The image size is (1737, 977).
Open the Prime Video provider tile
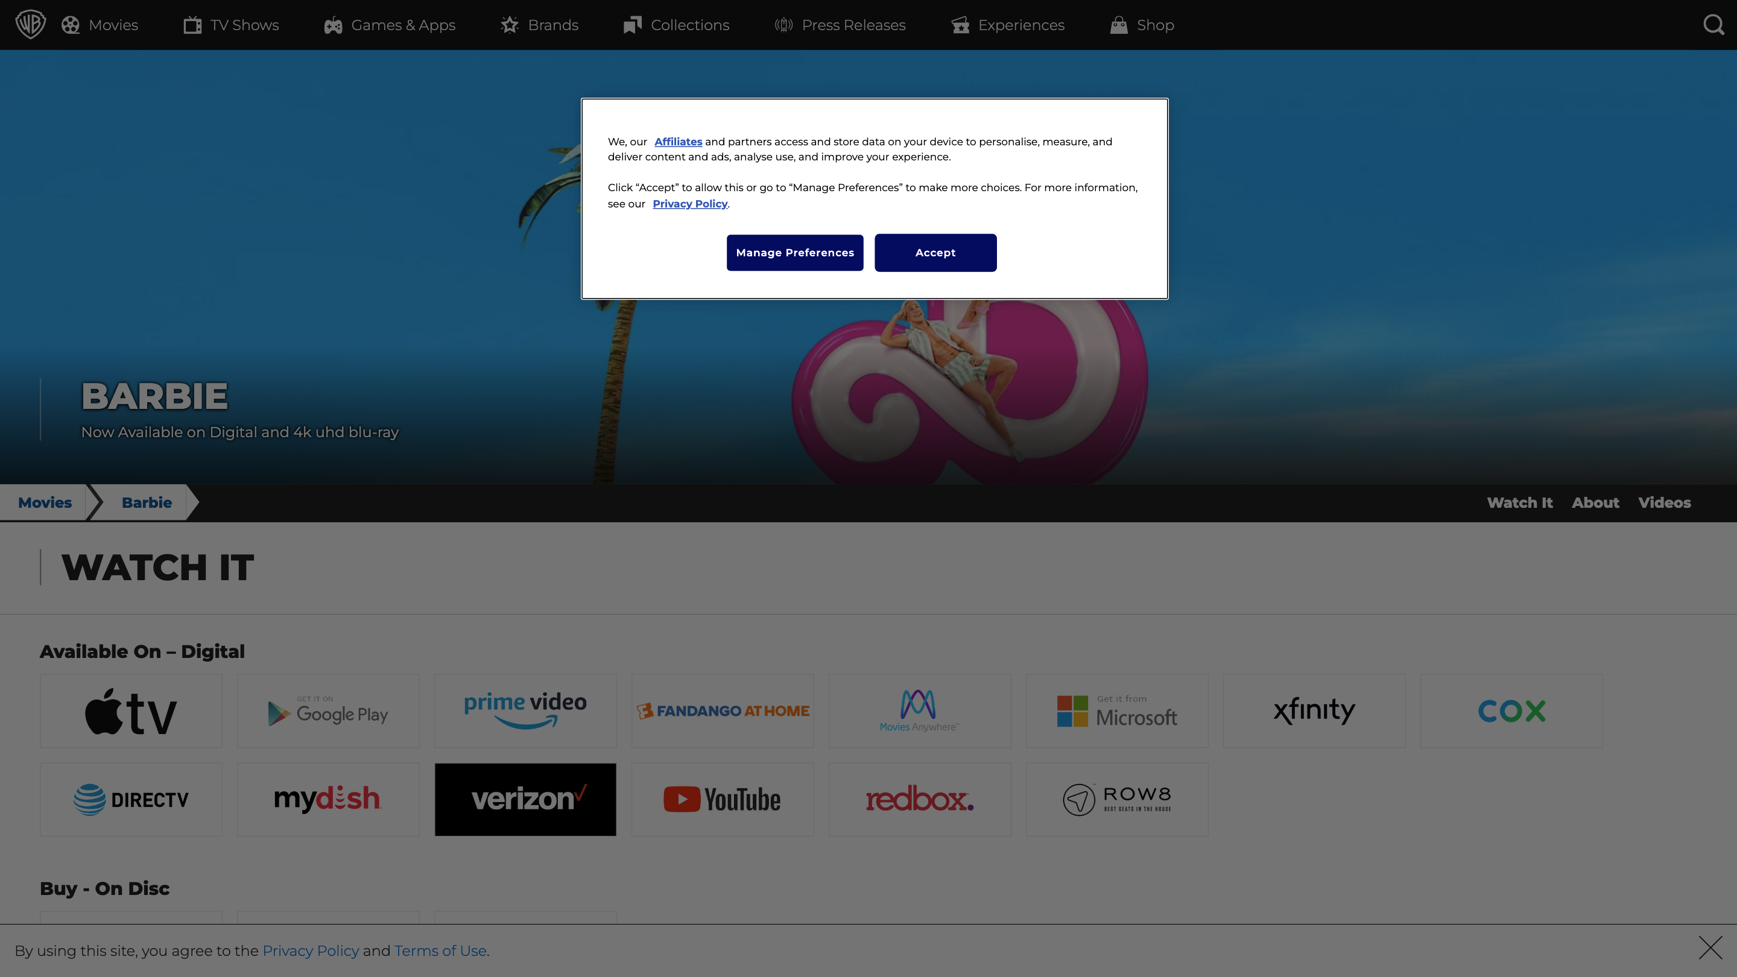tap(525, 710)
